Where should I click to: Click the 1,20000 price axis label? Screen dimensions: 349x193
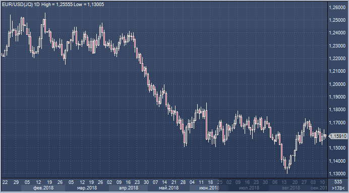pos(337,84)
